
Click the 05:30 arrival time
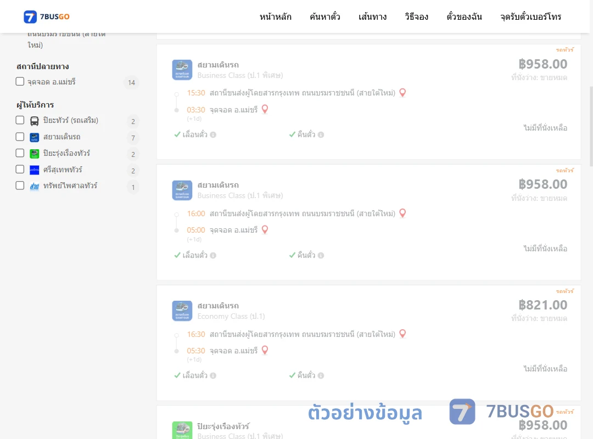pos(196,351)
